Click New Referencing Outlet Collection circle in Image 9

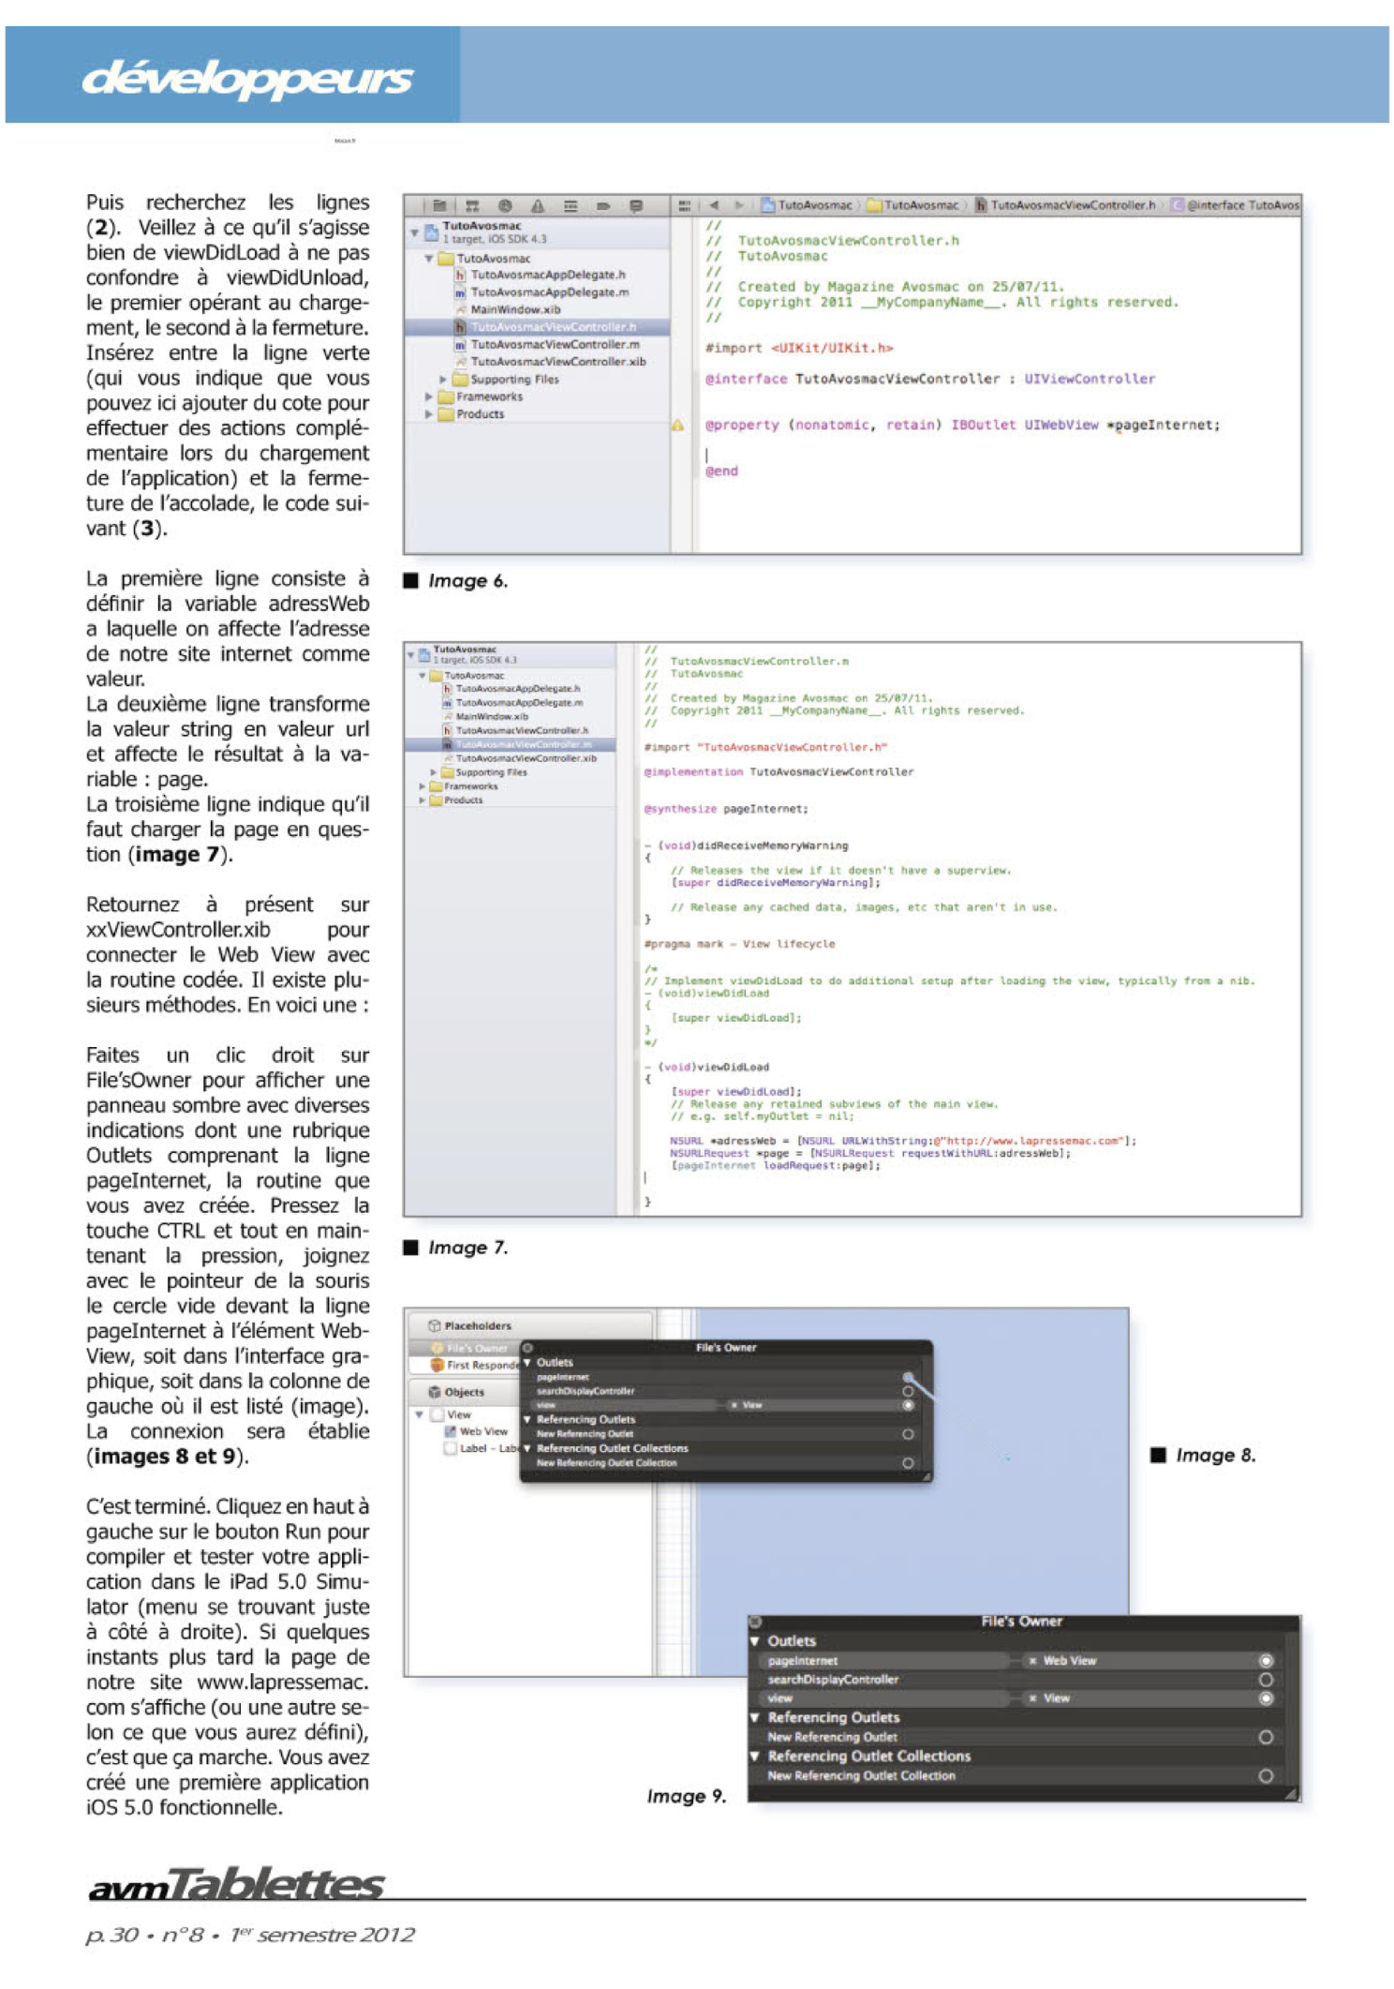click(1266, 1776)
